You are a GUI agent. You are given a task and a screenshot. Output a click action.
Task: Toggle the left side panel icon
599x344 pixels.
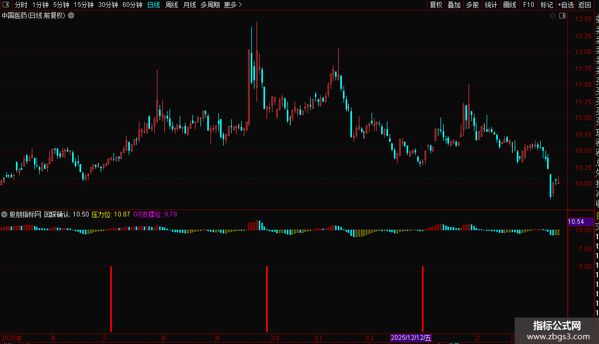pyautogui.click(x=6, y=5)
